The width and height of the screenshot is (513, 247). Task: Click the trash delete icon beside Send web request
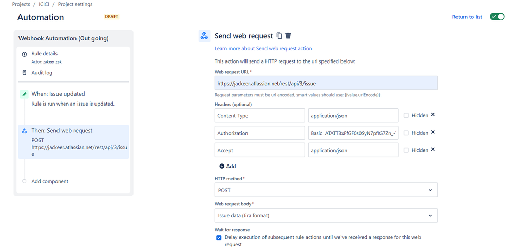[288, 36]
